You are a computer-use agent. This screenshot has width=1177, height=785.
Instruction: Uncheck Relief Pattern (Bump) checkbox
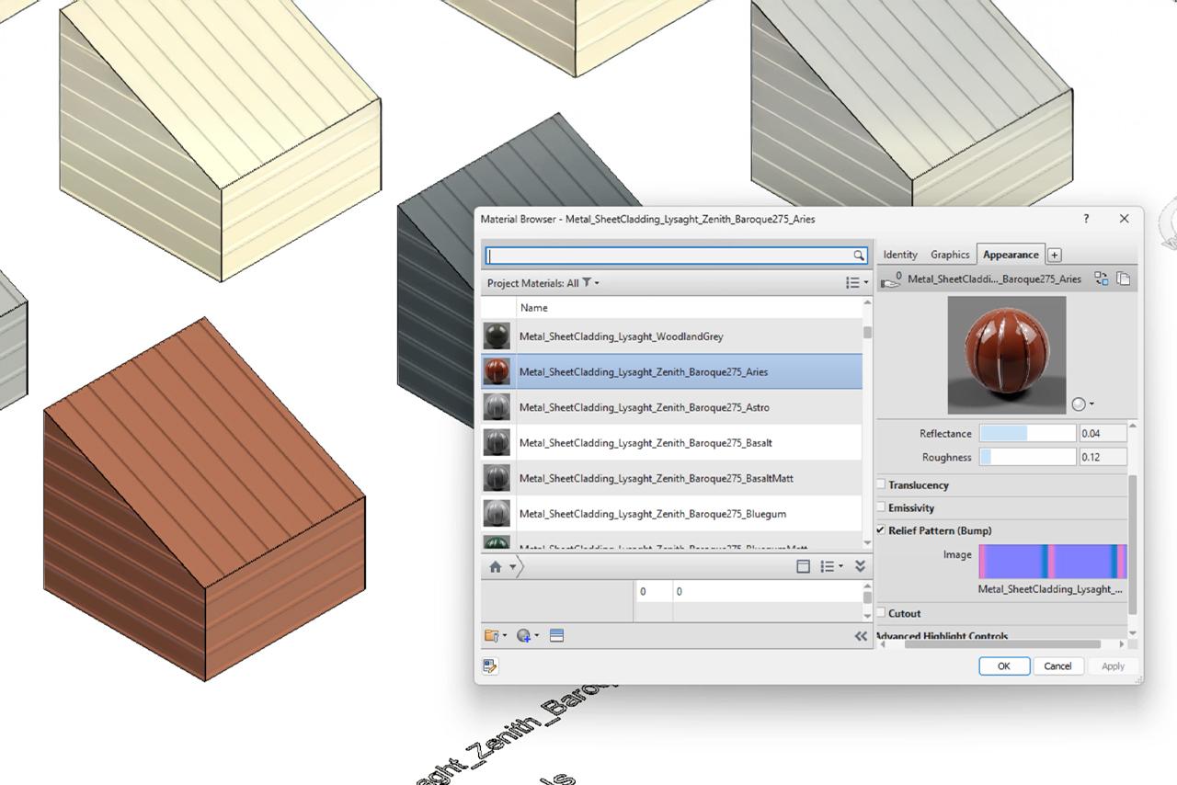[881, 530]
